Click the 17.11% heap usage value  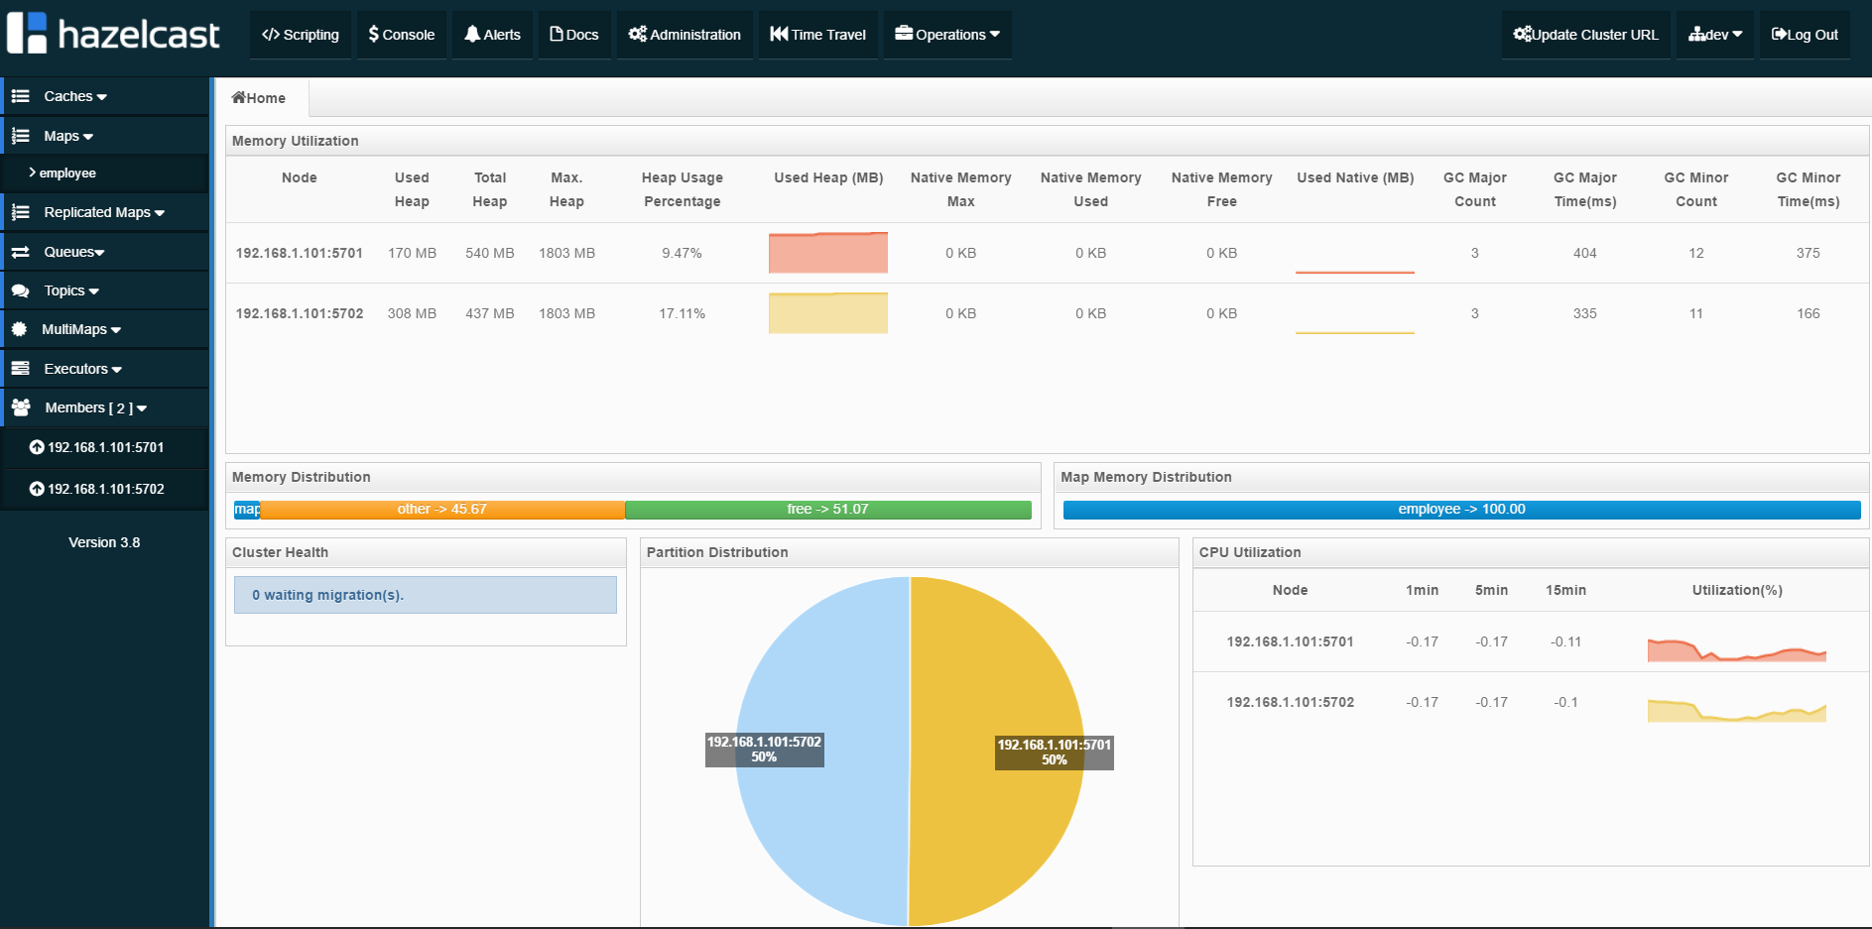pyautogui.click(x=683, y=313)
